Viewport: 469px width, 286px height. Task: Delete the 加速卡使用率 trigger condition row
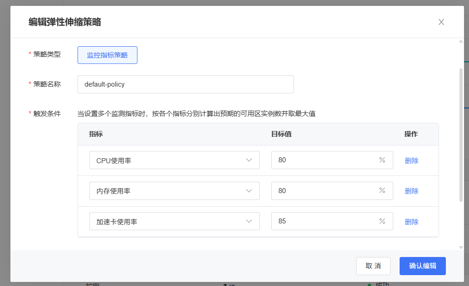(411, 222)
